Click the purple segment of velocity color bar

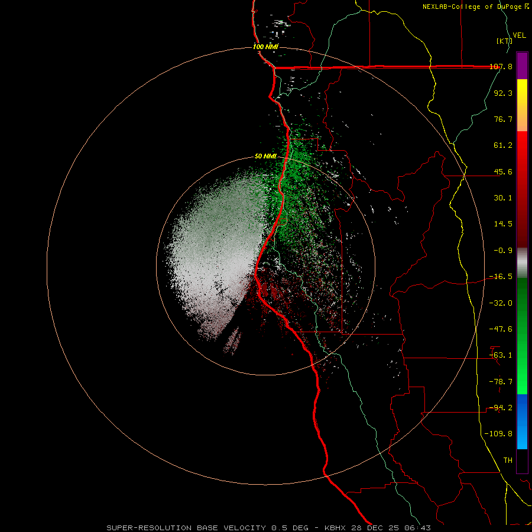pyautogui.click(x=522, y=66)
